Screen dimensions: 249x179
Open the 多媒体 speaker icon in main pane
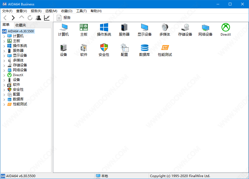point(165,28)
